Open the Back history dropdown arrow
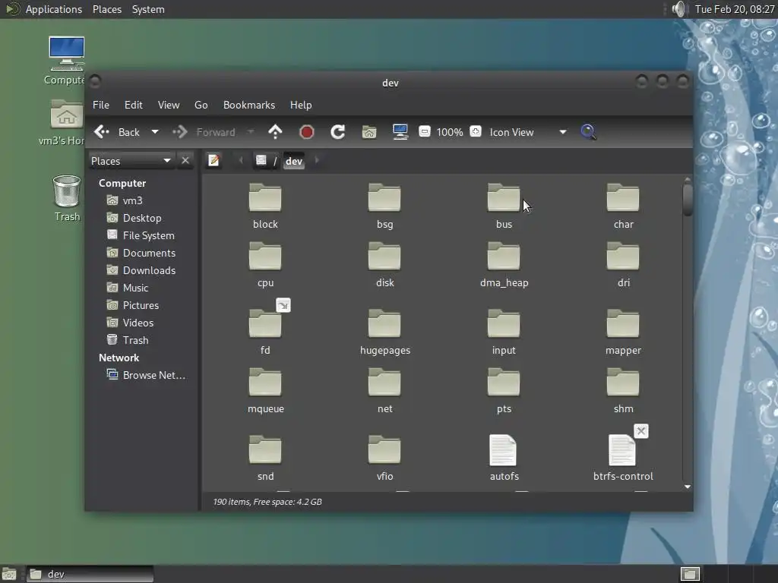Screen dimensions: 778x583 coord(155,132)
